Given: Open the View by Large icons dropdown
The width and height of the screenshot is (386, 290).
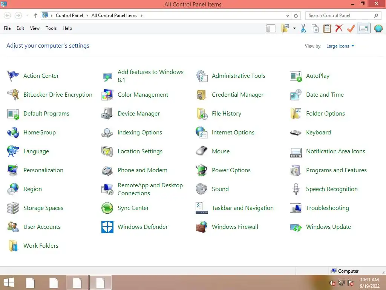Looking at the screenshot, I should [x=340, y=46].
